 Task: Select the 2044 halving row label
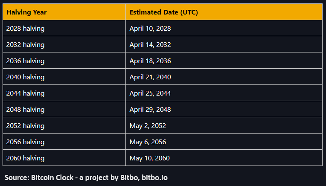coord(25,93)
